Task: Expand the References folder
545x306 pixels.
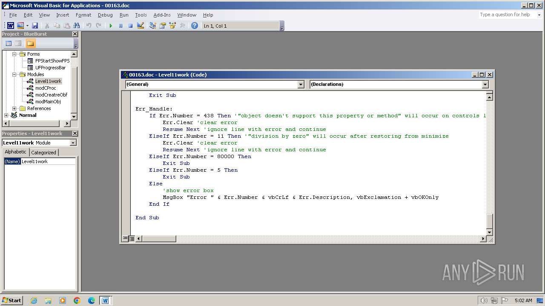Action: pyautogui.click(x=14, y=108)
